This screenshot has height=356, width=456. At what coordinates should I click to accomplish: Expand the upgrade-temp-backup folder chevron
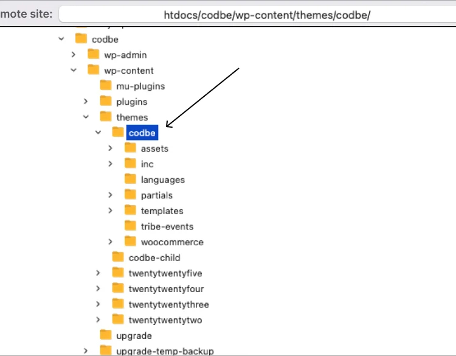coord(86,351)
